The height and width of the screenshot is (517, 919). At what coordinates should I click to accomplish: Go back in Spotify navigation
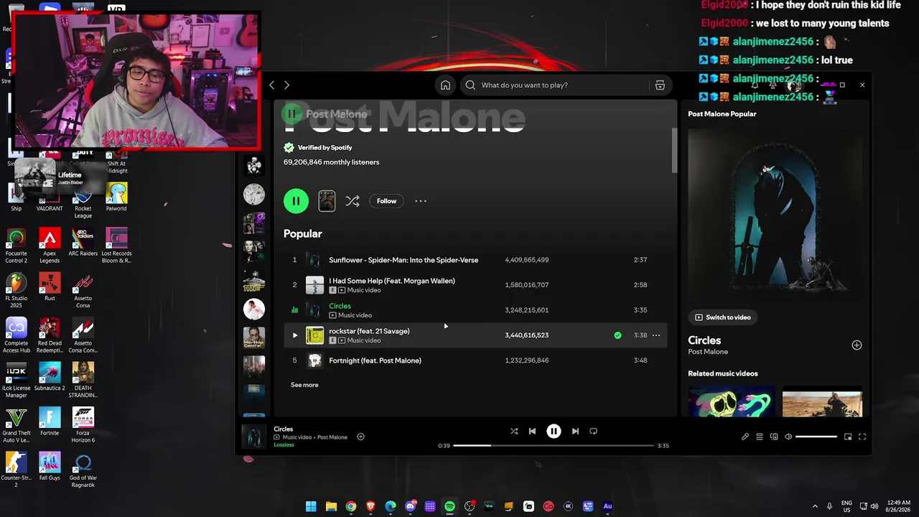(x=271, y=85)
